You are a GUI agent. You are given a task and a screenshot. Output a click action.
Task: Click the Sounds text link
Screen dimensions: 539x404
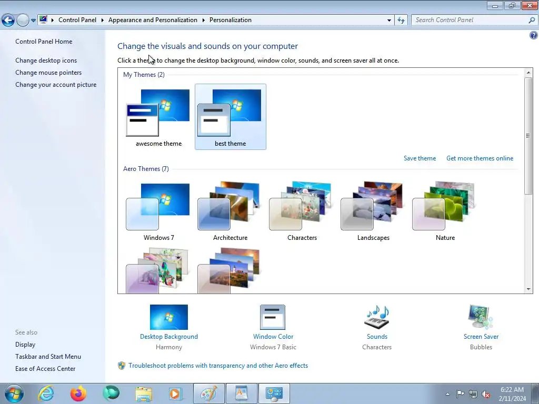(377, 337)
